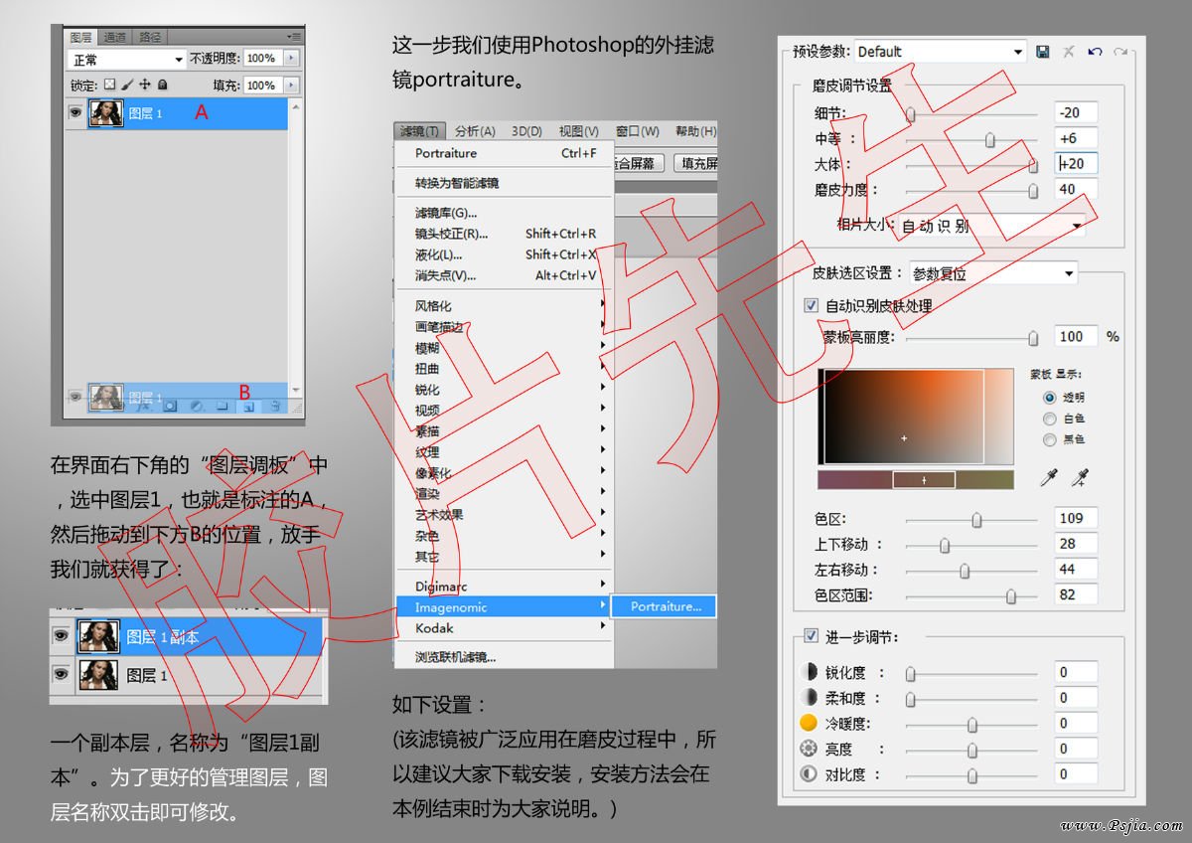Toggle eye icon of 图层 1 below 副本

(x=61, y=675)
